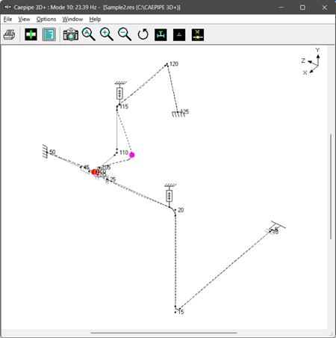Open the Options menu
The width and height of the screenshot is (336, 338).
pos(46,19)
